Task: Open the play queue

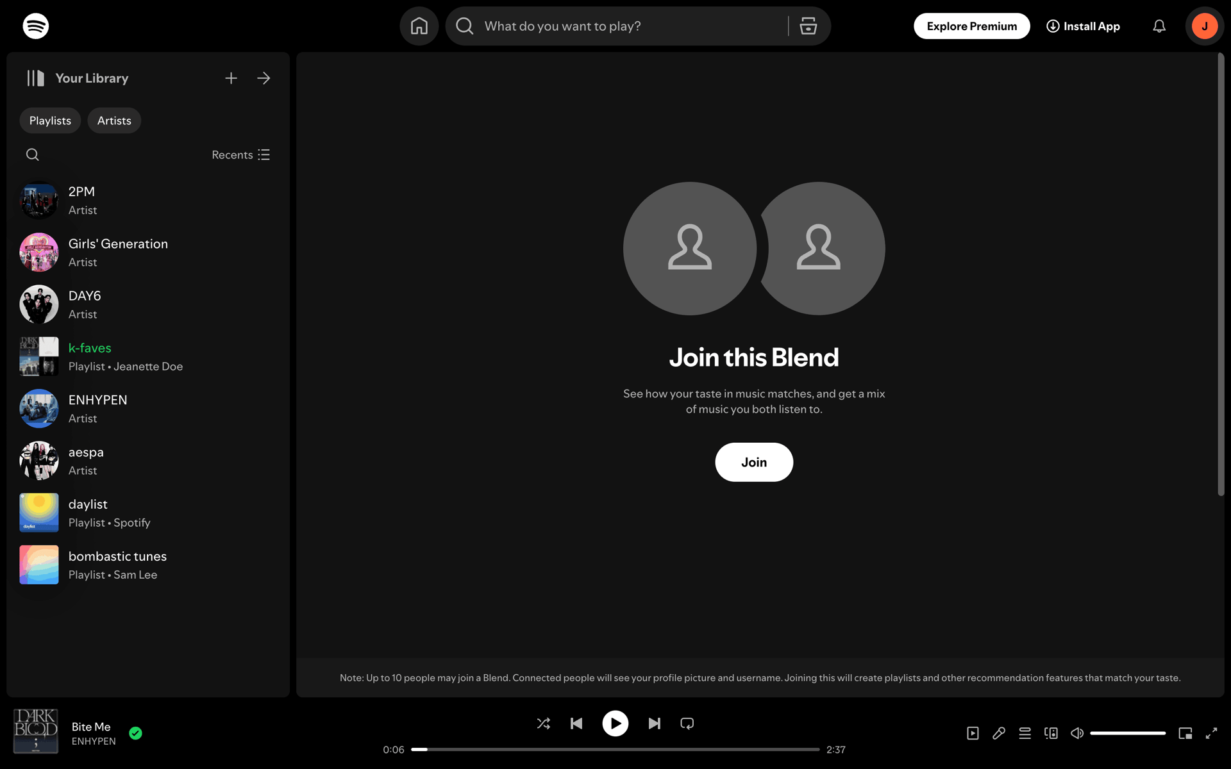Action: [1025, 733]
